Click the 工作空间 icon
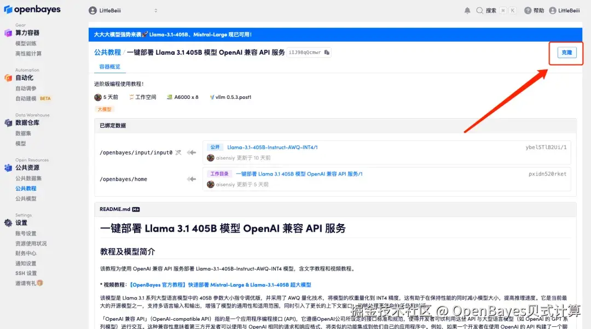 point(131,97)
